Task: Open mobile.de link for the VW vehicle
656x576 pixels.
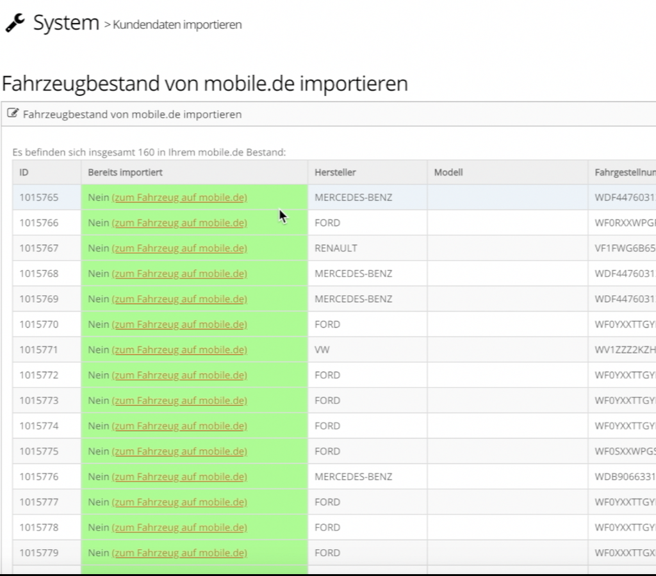Action: (179, 349)
